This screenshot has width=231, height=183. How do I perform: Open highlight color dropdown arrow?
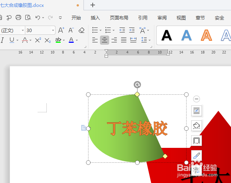click(64, 40)
